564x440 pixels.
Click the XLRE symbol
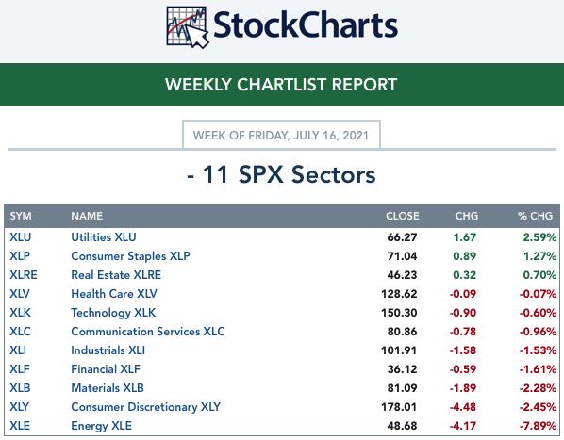pos(24,275)
